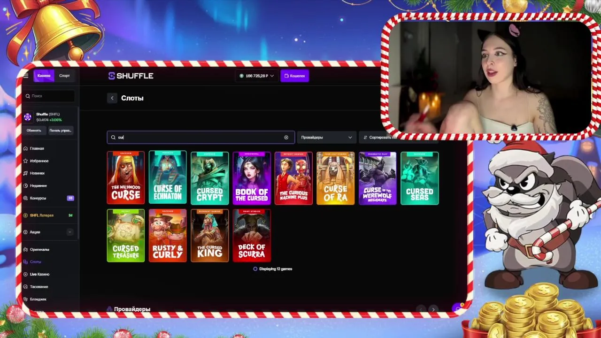Open the Провайдеры dropdown

point(326,137)
